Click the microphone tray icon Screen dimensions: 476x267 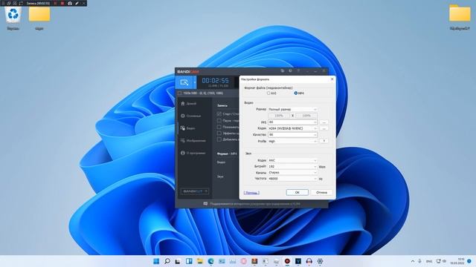419,261
